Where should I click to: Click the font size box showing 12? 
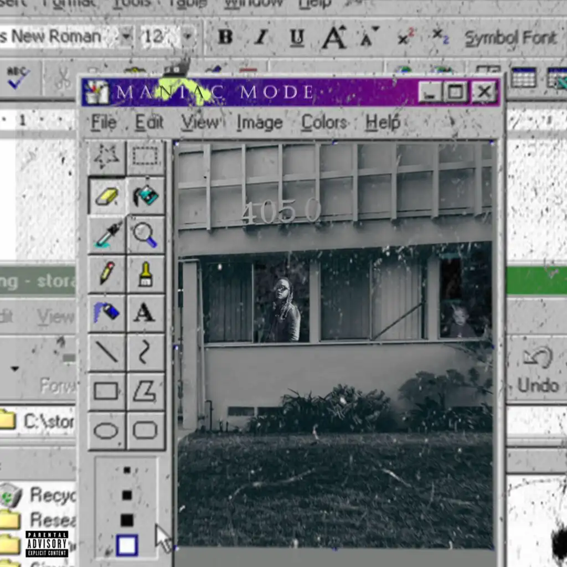coord(161,36)
